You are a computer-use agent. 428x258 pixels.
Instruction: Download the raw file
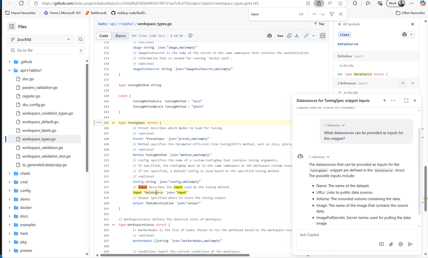[297, 36]
